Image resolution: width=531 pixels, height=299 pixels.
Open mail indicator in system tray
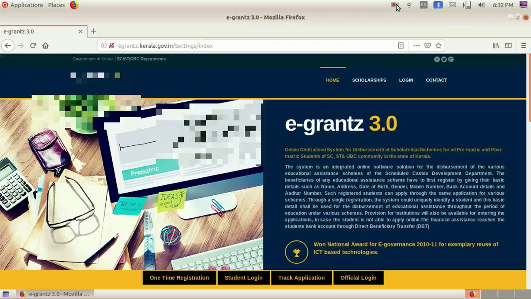[x=453, y=5]
